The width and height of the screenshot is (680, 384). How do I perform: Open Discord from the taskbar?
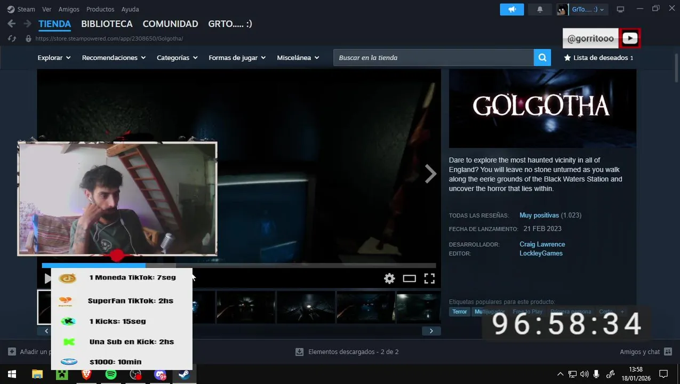160,374
